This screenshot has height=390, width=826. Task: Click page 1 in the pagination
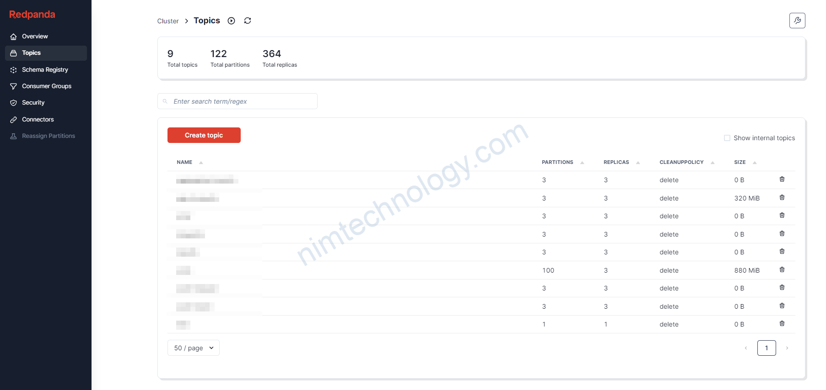click(x=766, y=348)
